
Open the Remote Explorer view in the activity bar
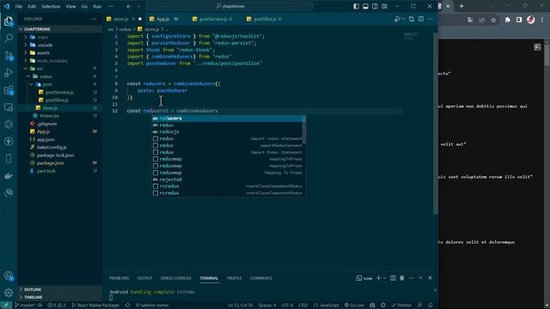coord(9,107)
